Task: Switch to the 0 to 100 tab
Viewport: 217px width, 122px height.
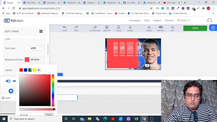Action: click(x=132, y=3)
